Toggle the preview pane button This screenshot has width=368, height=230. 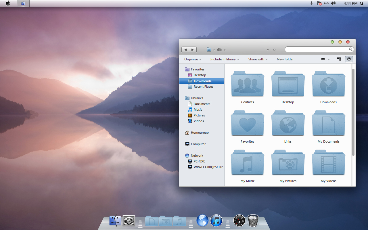339,59
